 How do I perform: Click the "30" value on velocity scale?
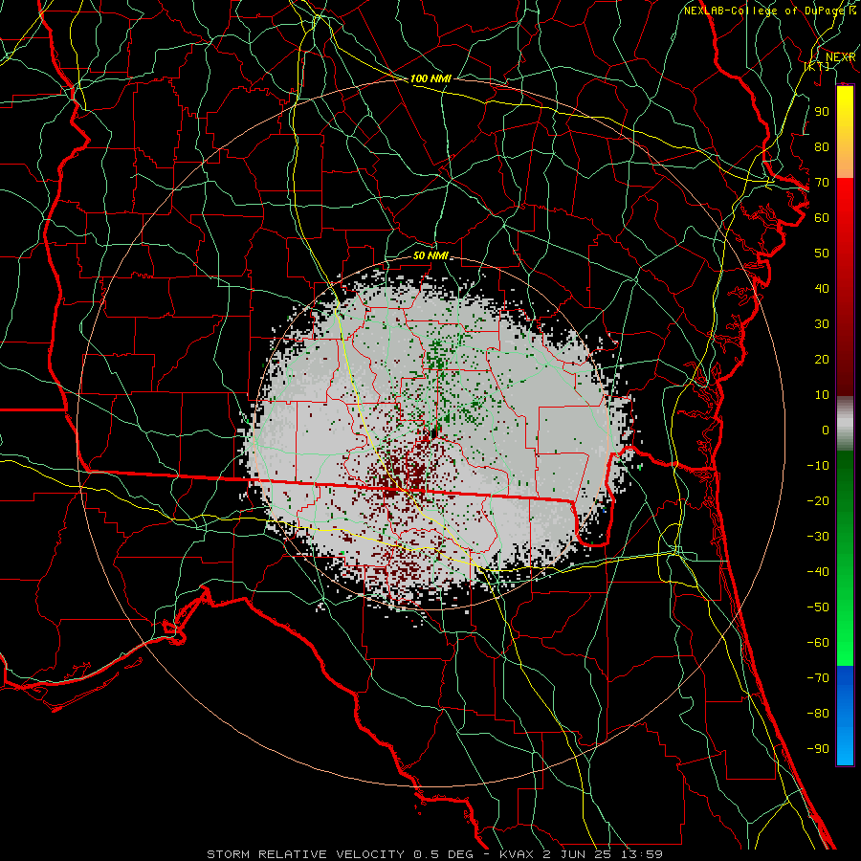[822, 324]
